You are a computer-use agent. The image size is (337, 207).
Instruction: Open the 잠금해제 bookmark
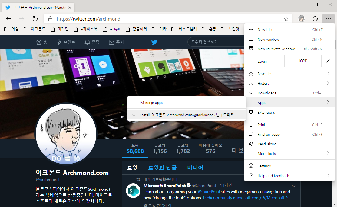[136, 29]
